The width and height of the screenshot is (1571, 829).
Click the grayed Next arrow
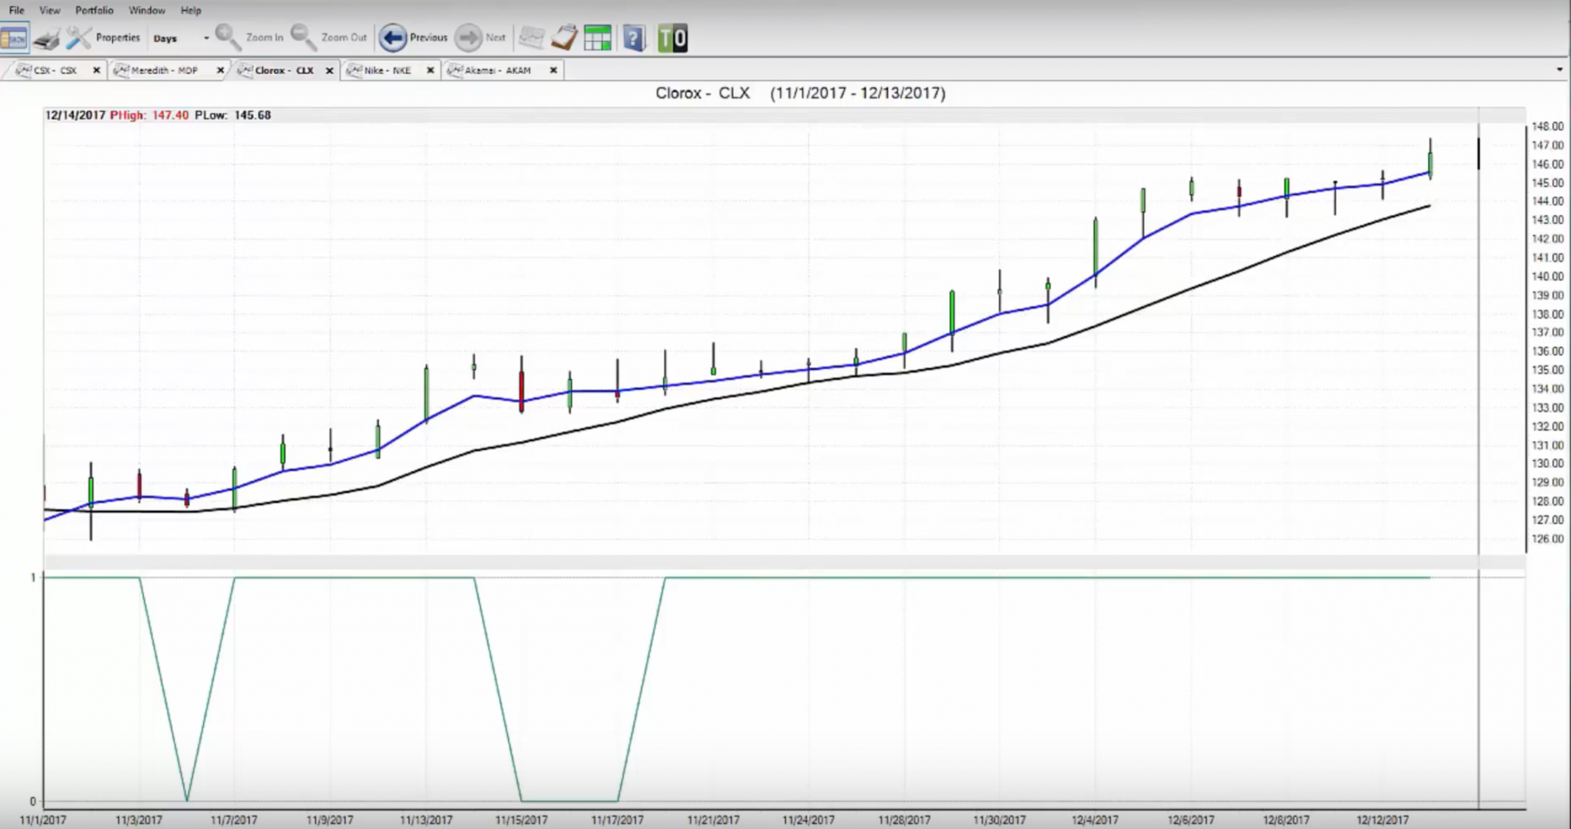[x=469, y=38]
